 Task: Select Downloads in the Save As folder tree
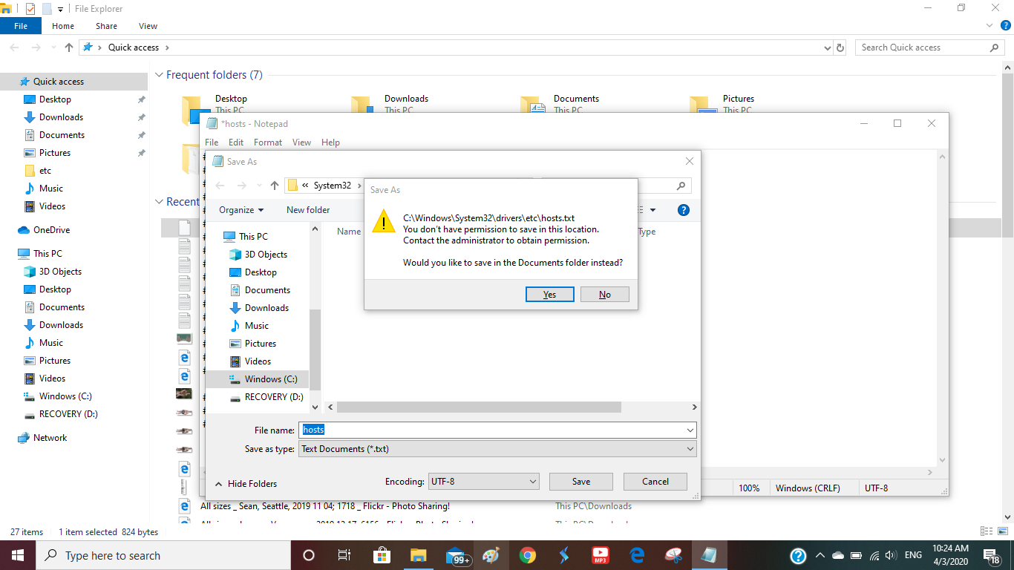pyautogui.click(x=266, y=308)
